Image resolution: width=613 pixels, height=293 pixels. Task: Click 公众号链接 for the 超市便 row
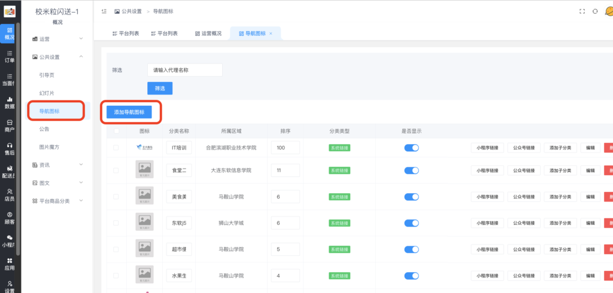[x=524, y=249]
